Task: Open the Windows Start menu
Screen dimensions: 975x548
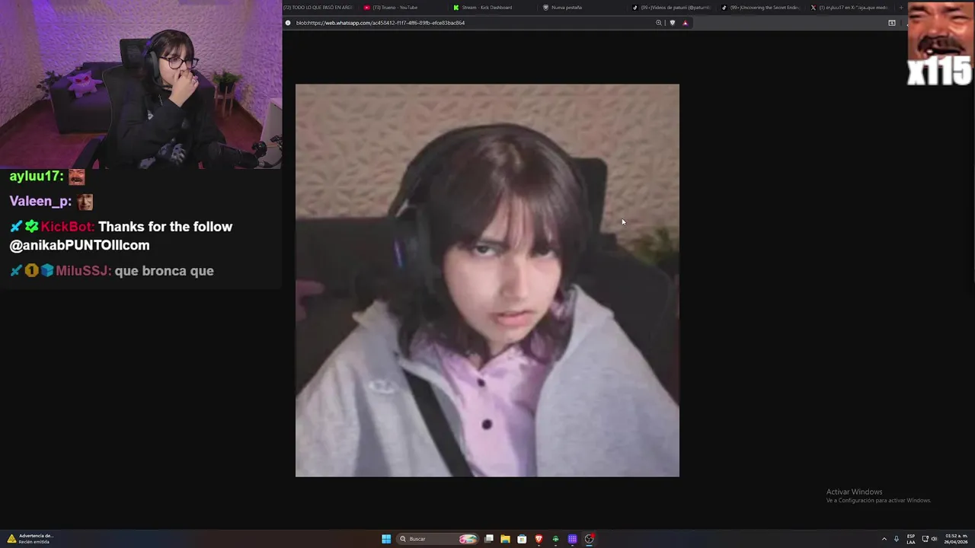Action: (x=386, y=539)
